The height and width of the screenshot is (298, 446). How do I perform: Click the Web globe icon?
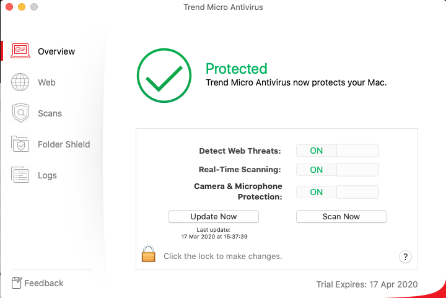tap(20, 82)
